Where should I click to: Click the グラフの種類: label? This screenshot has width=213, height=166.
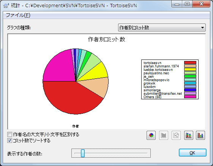click(x=19, y=28)
